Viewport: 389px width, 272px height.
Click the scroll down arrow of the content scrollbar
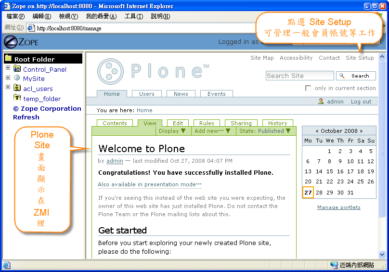pos(382,254)
